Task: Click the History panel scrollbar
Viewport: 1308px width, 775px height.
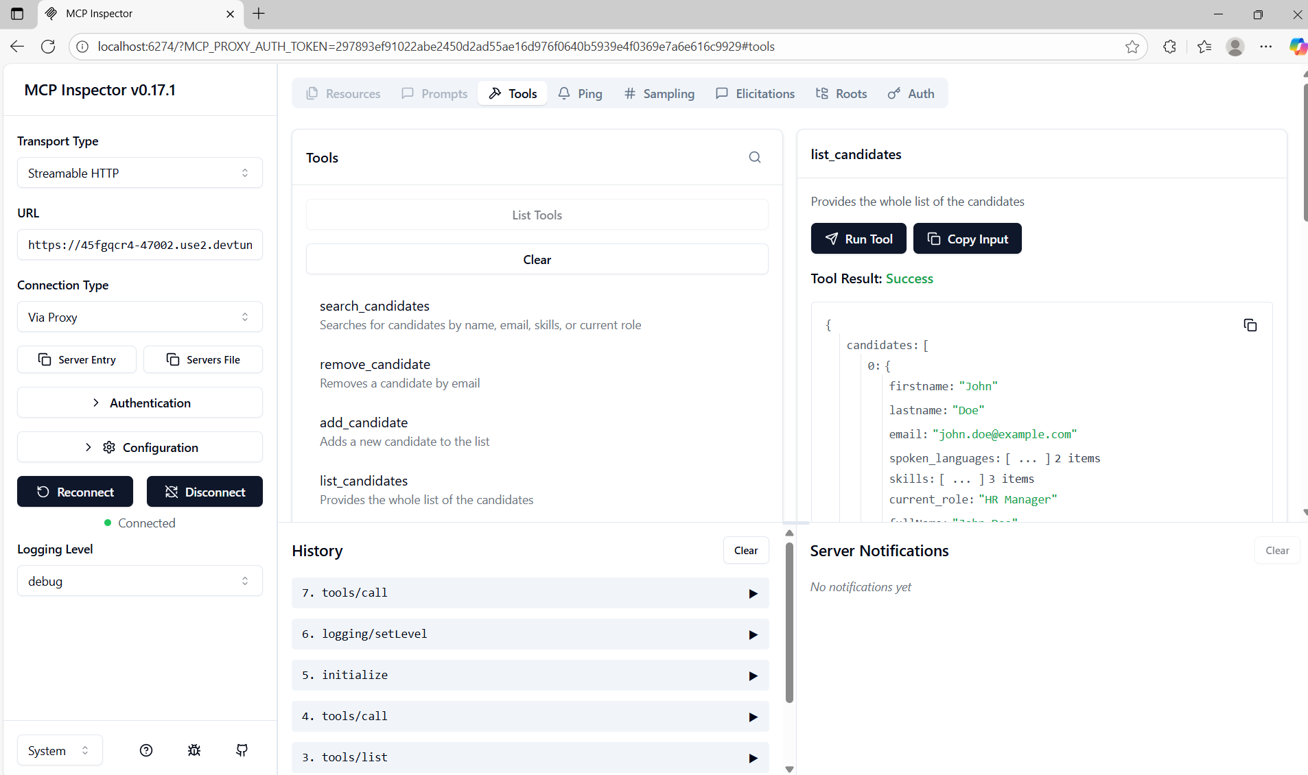Action: (x=789, y=623)
